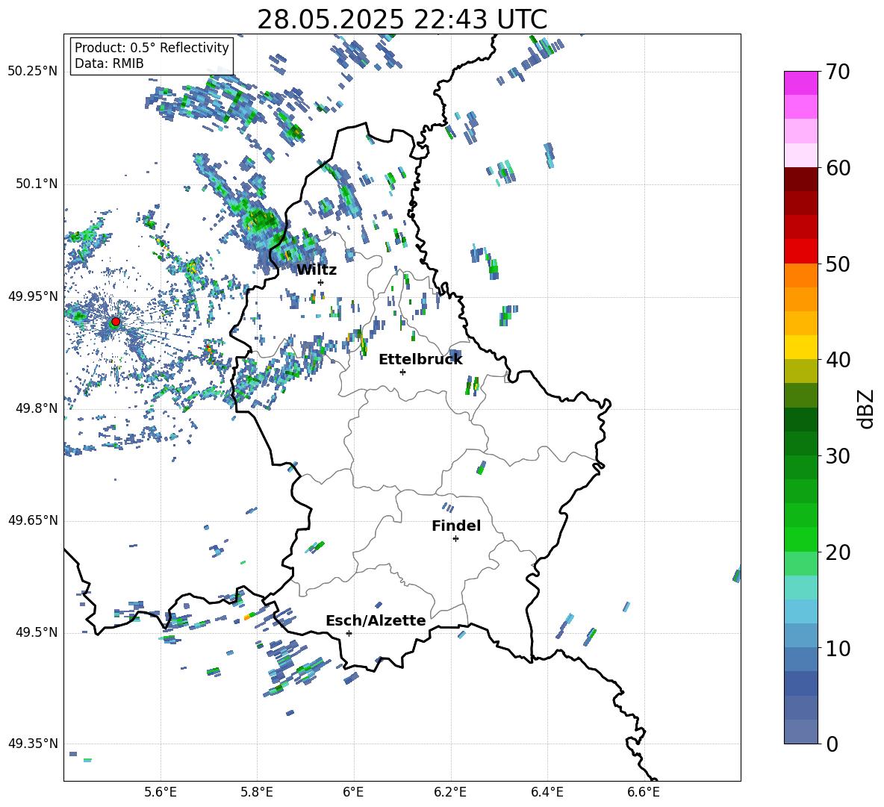Click the 0 tick on the colorbar
Viewport: 884px width, 807px height.
[831, 744]
